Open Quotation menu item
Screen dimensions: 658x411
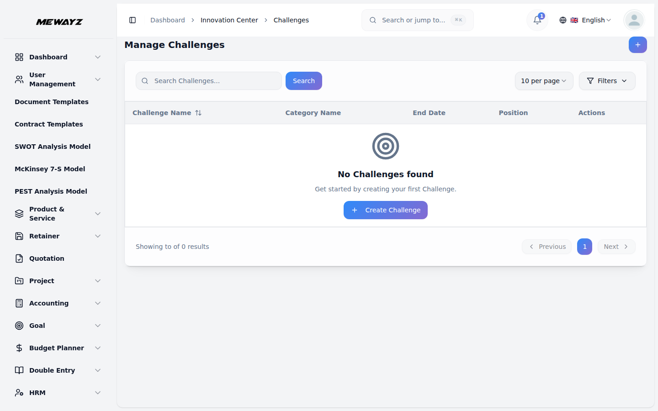coord(58,258)
